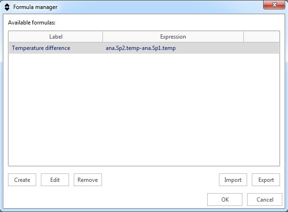Click the ana.Sp2.temp-ana.Sp1.temp expression cell

140,48
